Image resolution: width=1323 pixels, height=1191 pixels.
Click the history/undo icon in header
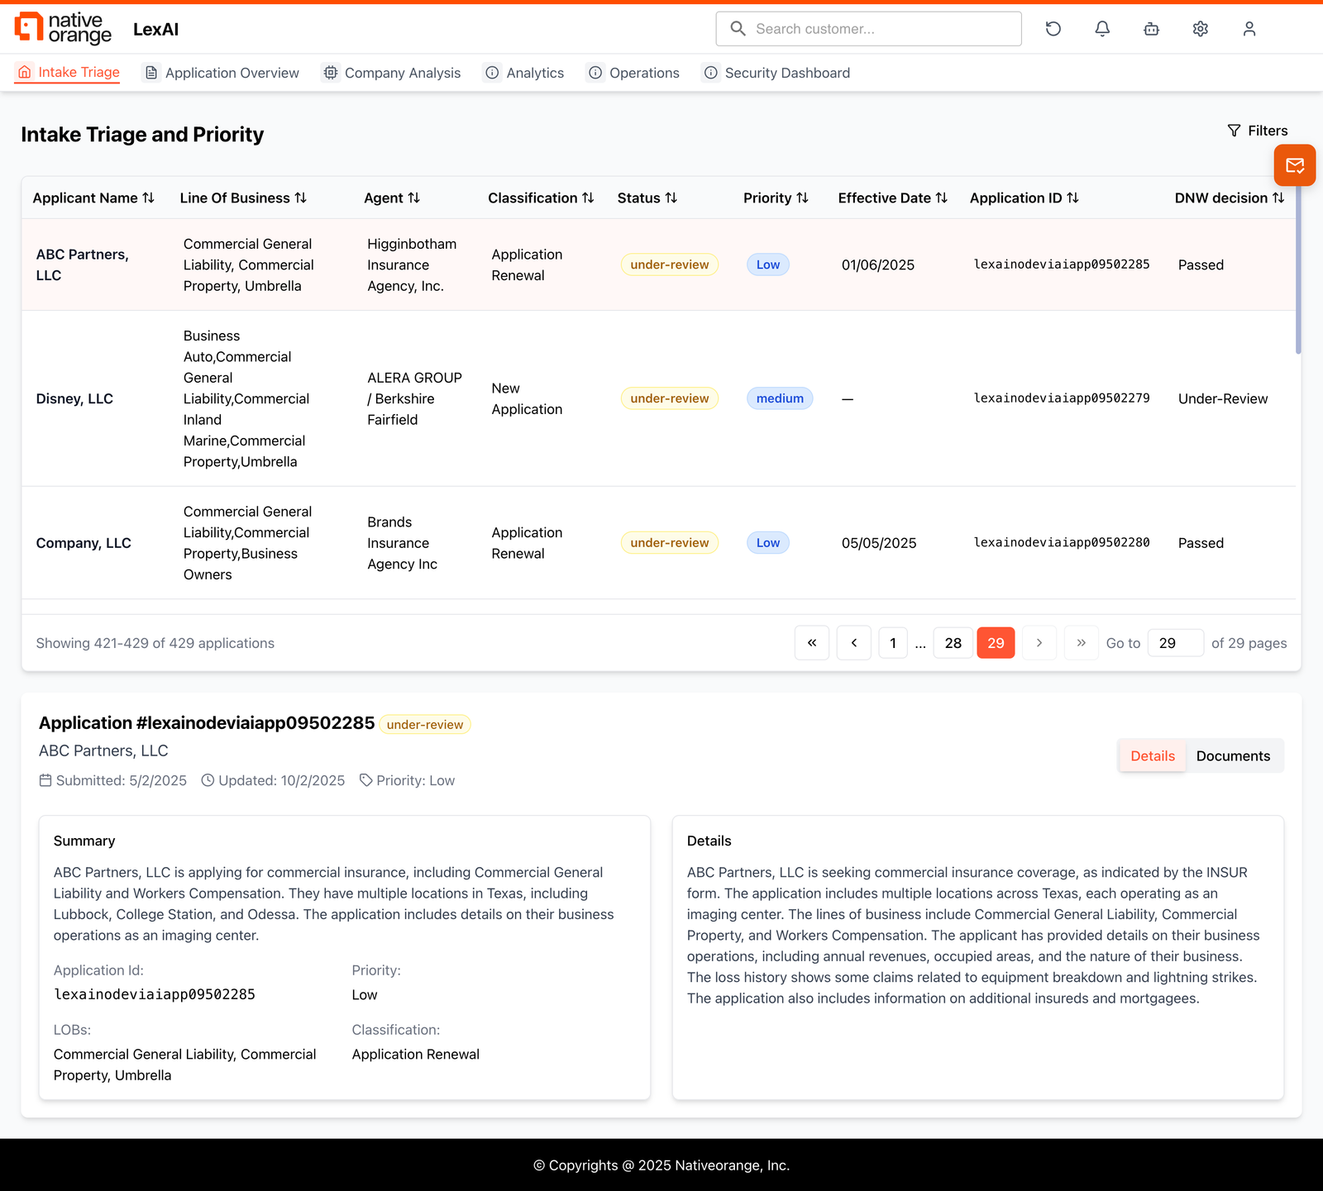(1053, 28)
